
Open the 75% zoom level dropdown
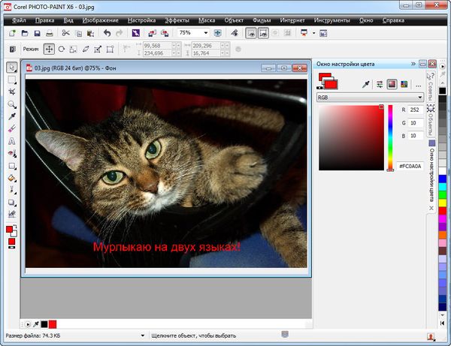pos(205,34)
